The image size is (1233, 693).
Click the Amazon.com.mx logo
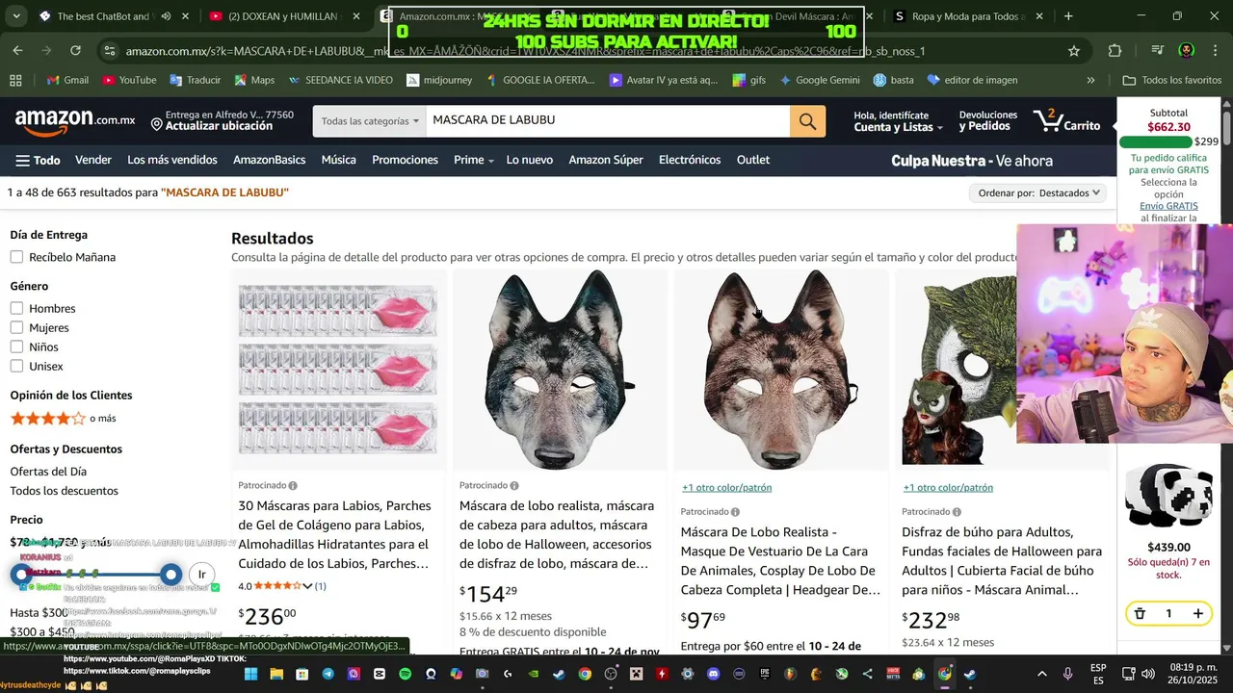74,120
